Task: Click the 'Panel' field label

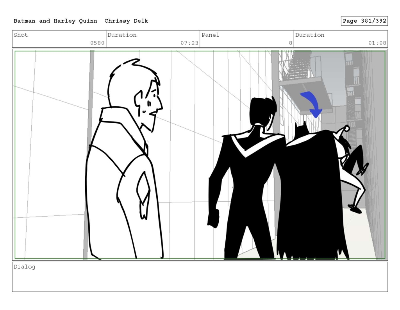Action: pos(210,35)
